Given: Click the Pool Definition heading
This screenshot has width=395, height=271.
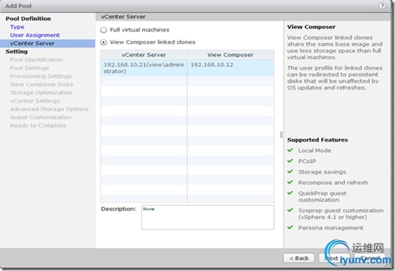Looking at the screenshot, I should point(28,18).
